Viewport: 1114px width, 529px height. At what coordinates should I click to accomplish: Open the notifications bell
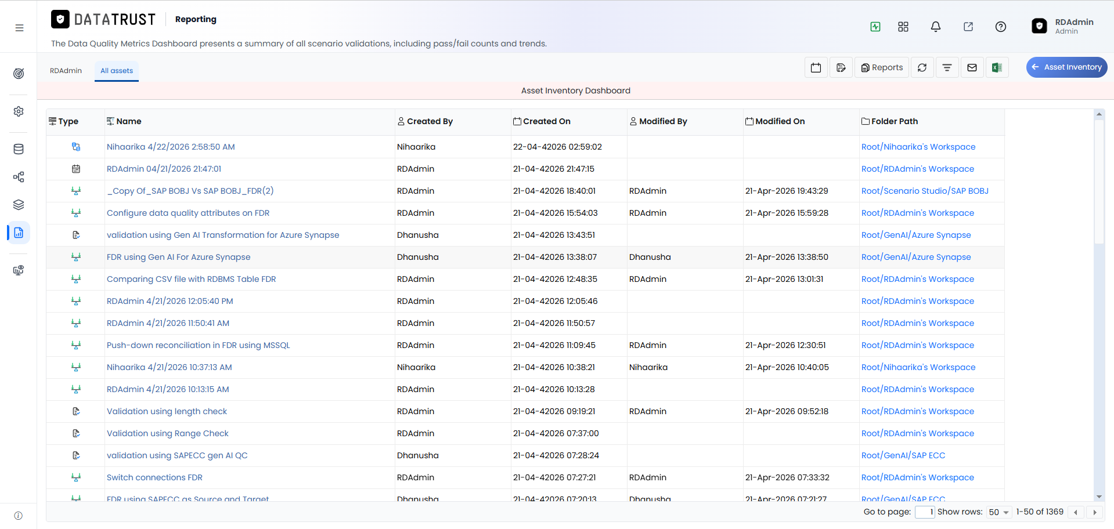(936, 27)
